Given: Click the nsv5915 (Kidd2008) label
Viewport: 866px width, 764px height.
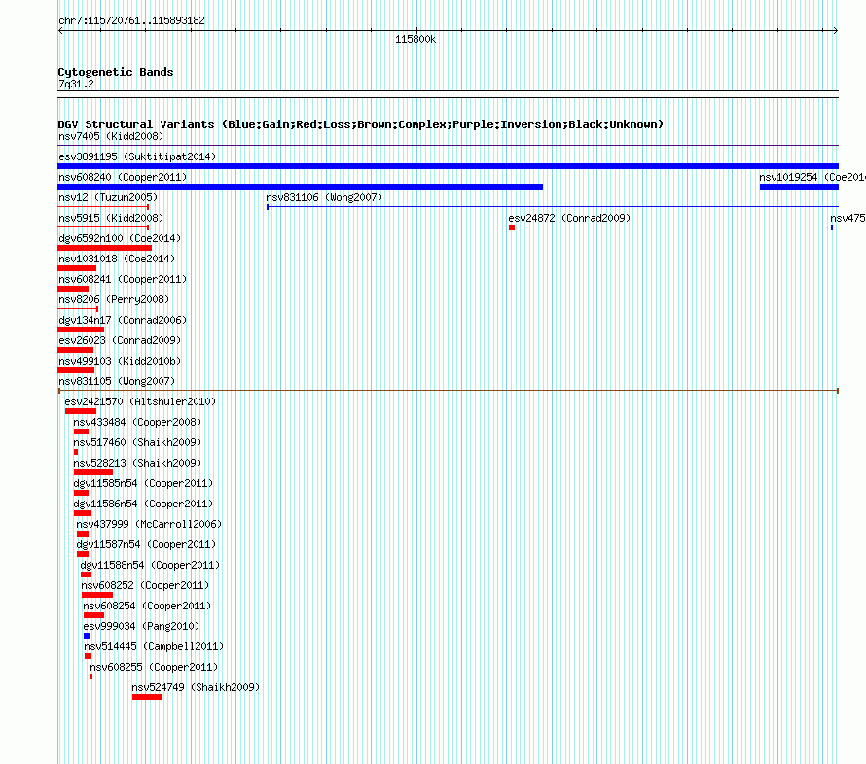Looking at the screenshot, I should [x=111, y=218].
